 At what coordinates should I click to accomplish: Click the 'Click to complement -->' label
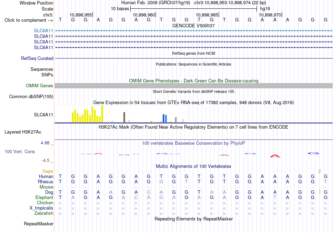(x=29, y=20)
